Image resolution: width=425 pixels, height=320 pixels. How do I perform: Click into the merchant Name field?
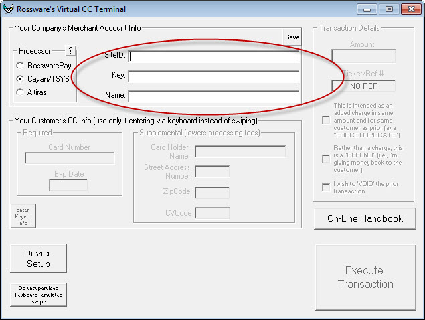214,96
